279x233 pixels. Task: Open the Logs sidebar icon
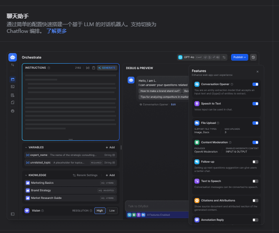[x=13, y=95]
